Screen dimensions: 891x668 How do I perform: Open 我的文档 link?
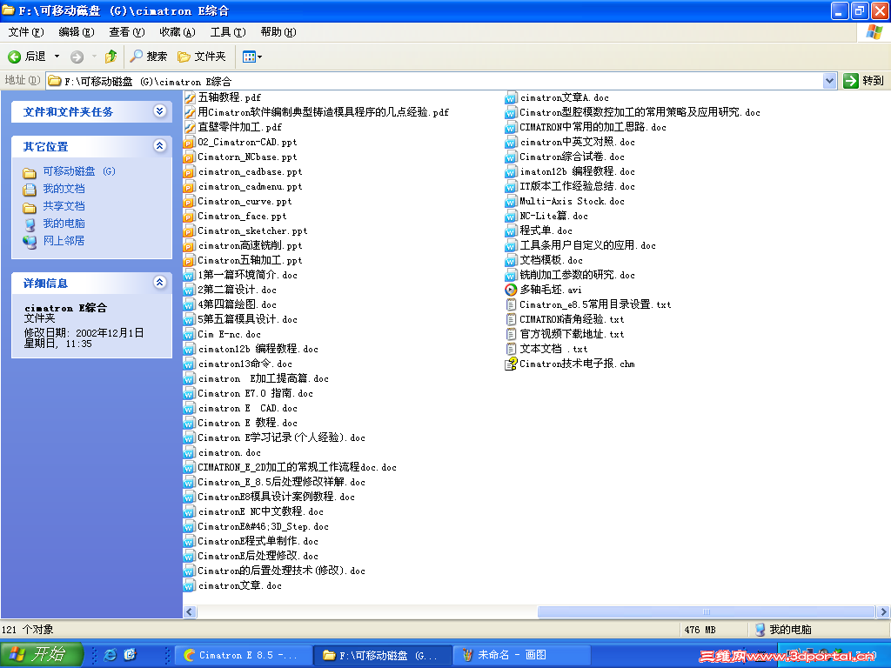pos(64,189)
